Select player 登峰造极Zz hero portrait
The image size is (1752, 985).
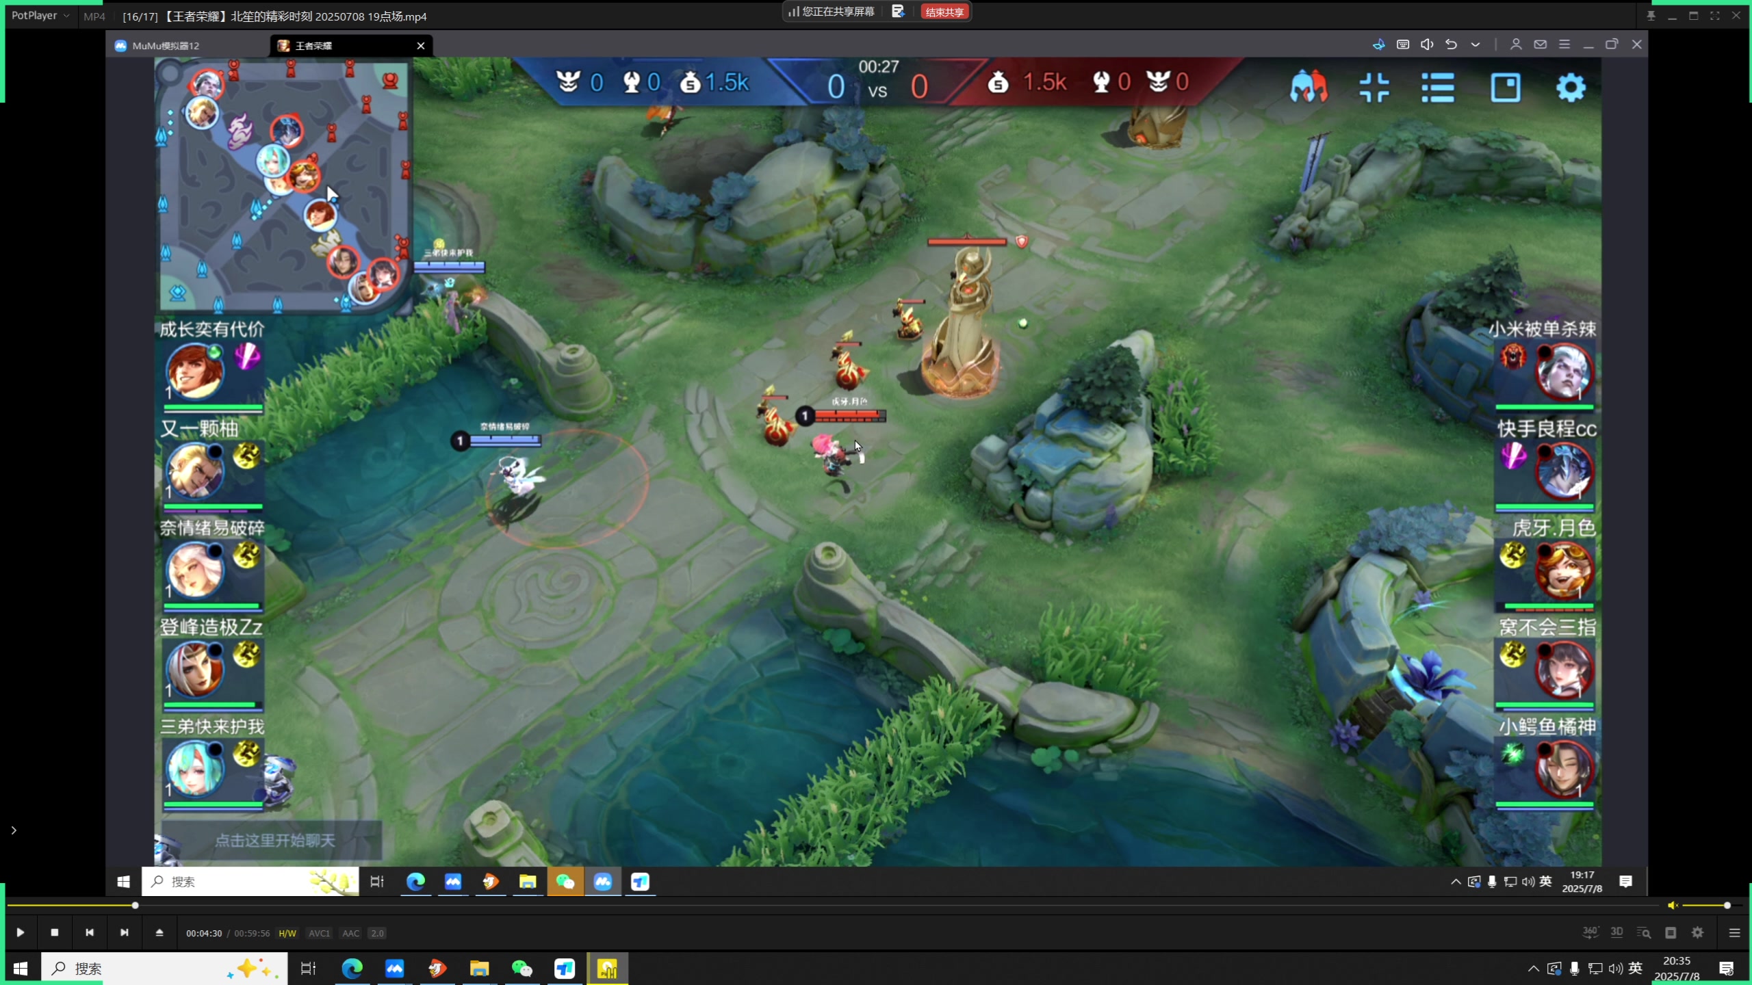(196, 669)
